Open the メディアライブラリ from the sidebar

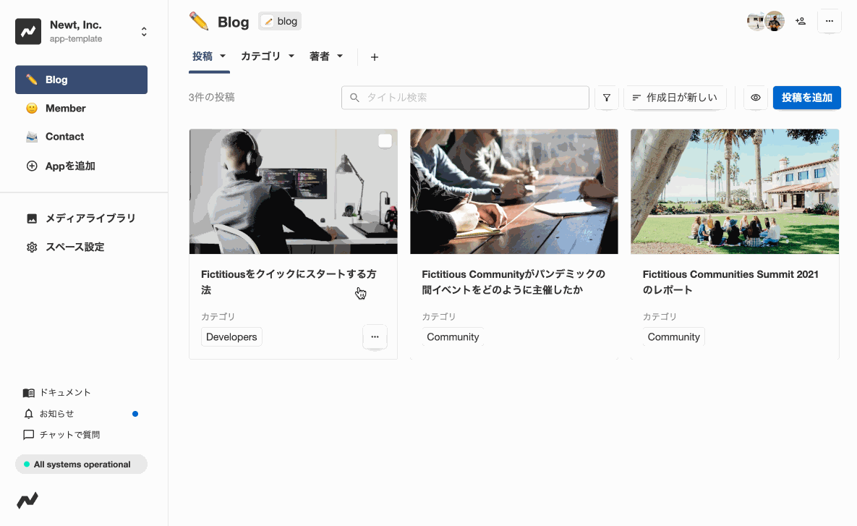coord(82,218)
